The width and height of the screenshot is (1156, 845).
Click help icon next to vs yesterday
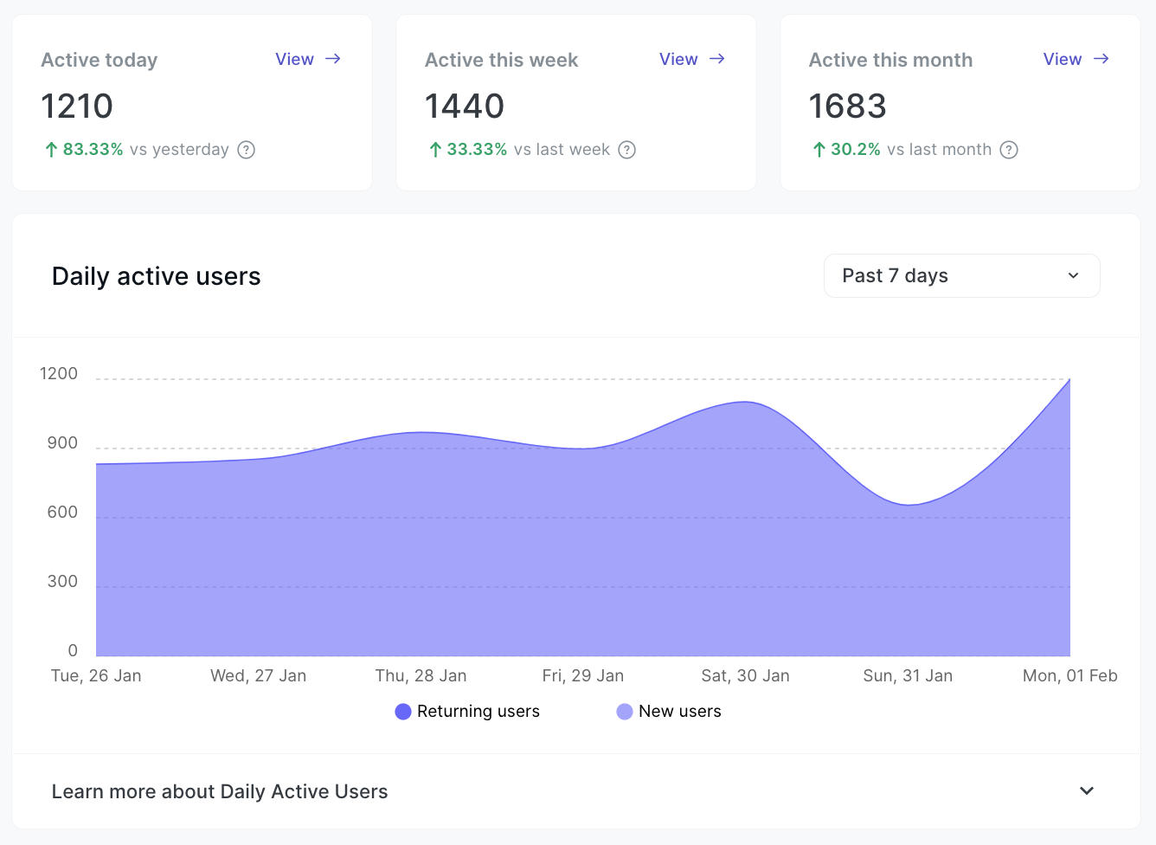(247, 150)
